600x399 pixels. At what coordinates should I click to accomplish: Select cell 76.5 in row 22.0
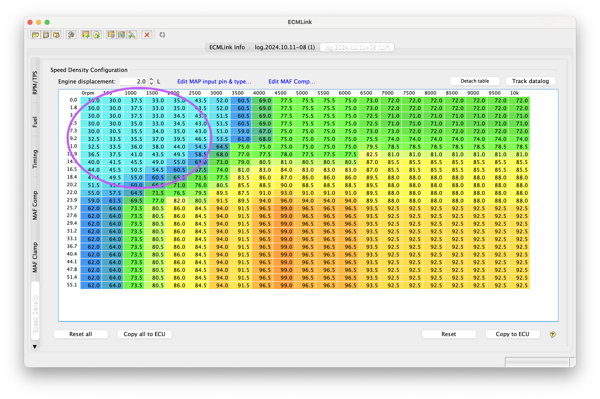(177, 193)
